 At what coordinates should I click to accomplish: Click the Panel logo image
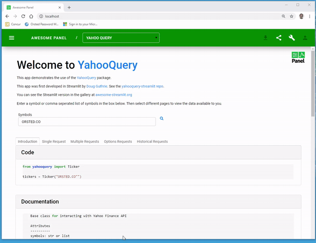click(x=298, y=57)
